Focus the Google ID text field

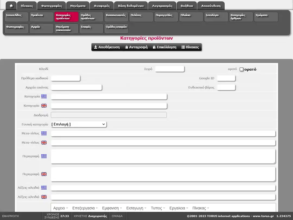click(226, 78)
